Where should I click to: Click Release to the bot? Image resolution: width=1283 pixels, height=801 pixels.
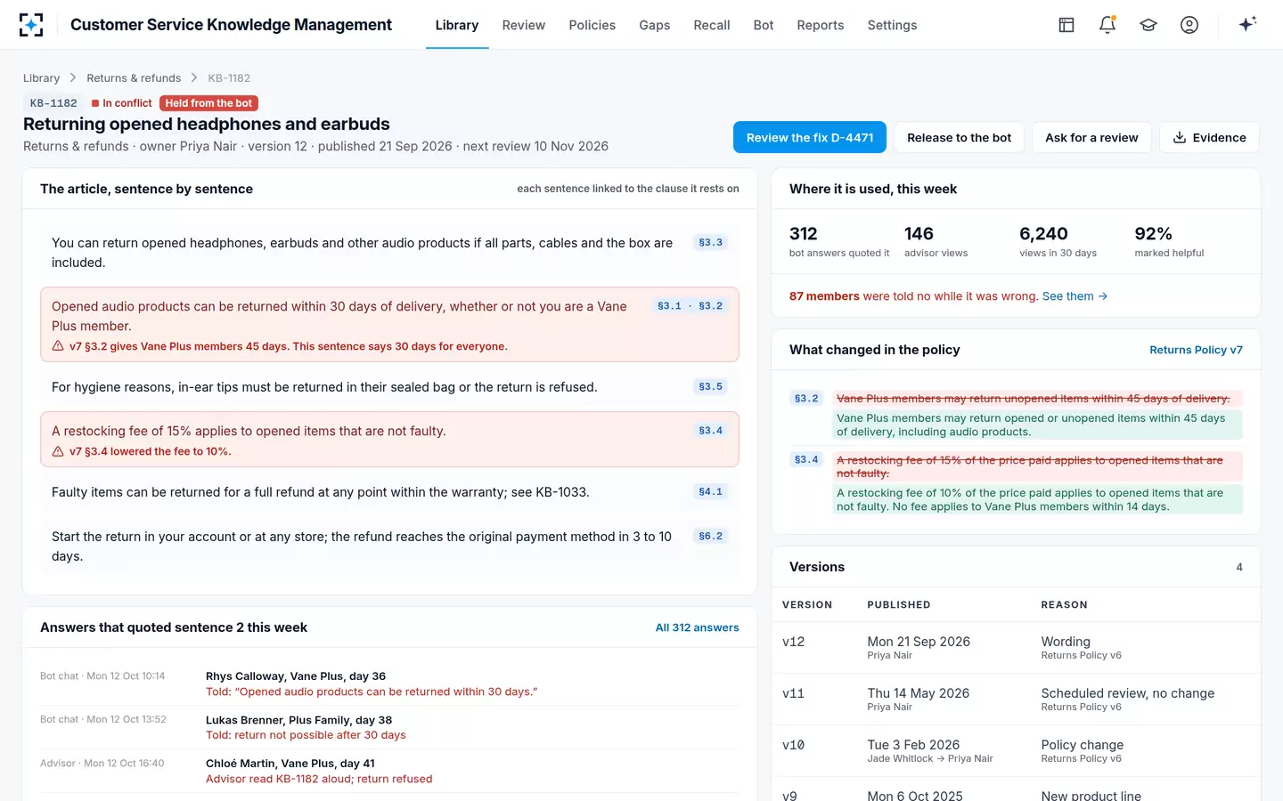coord(960,137)
